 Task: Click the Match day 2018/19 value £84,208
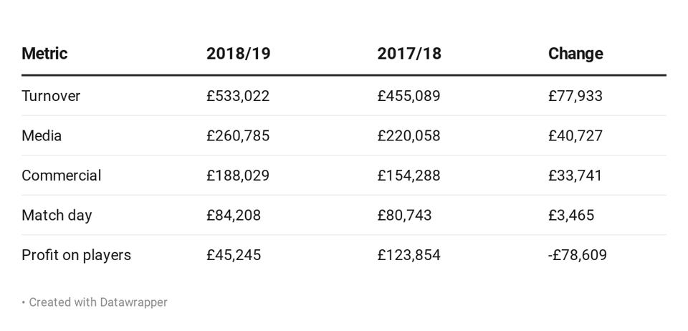tap(234, 216)
